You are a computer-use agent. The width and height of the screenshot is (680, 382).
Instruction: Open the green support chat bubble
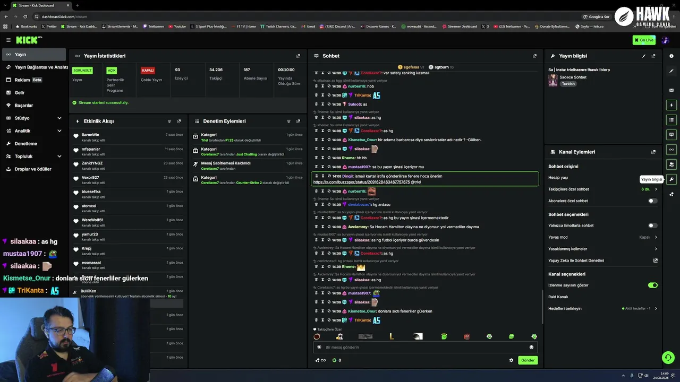[x=668, y=358]
